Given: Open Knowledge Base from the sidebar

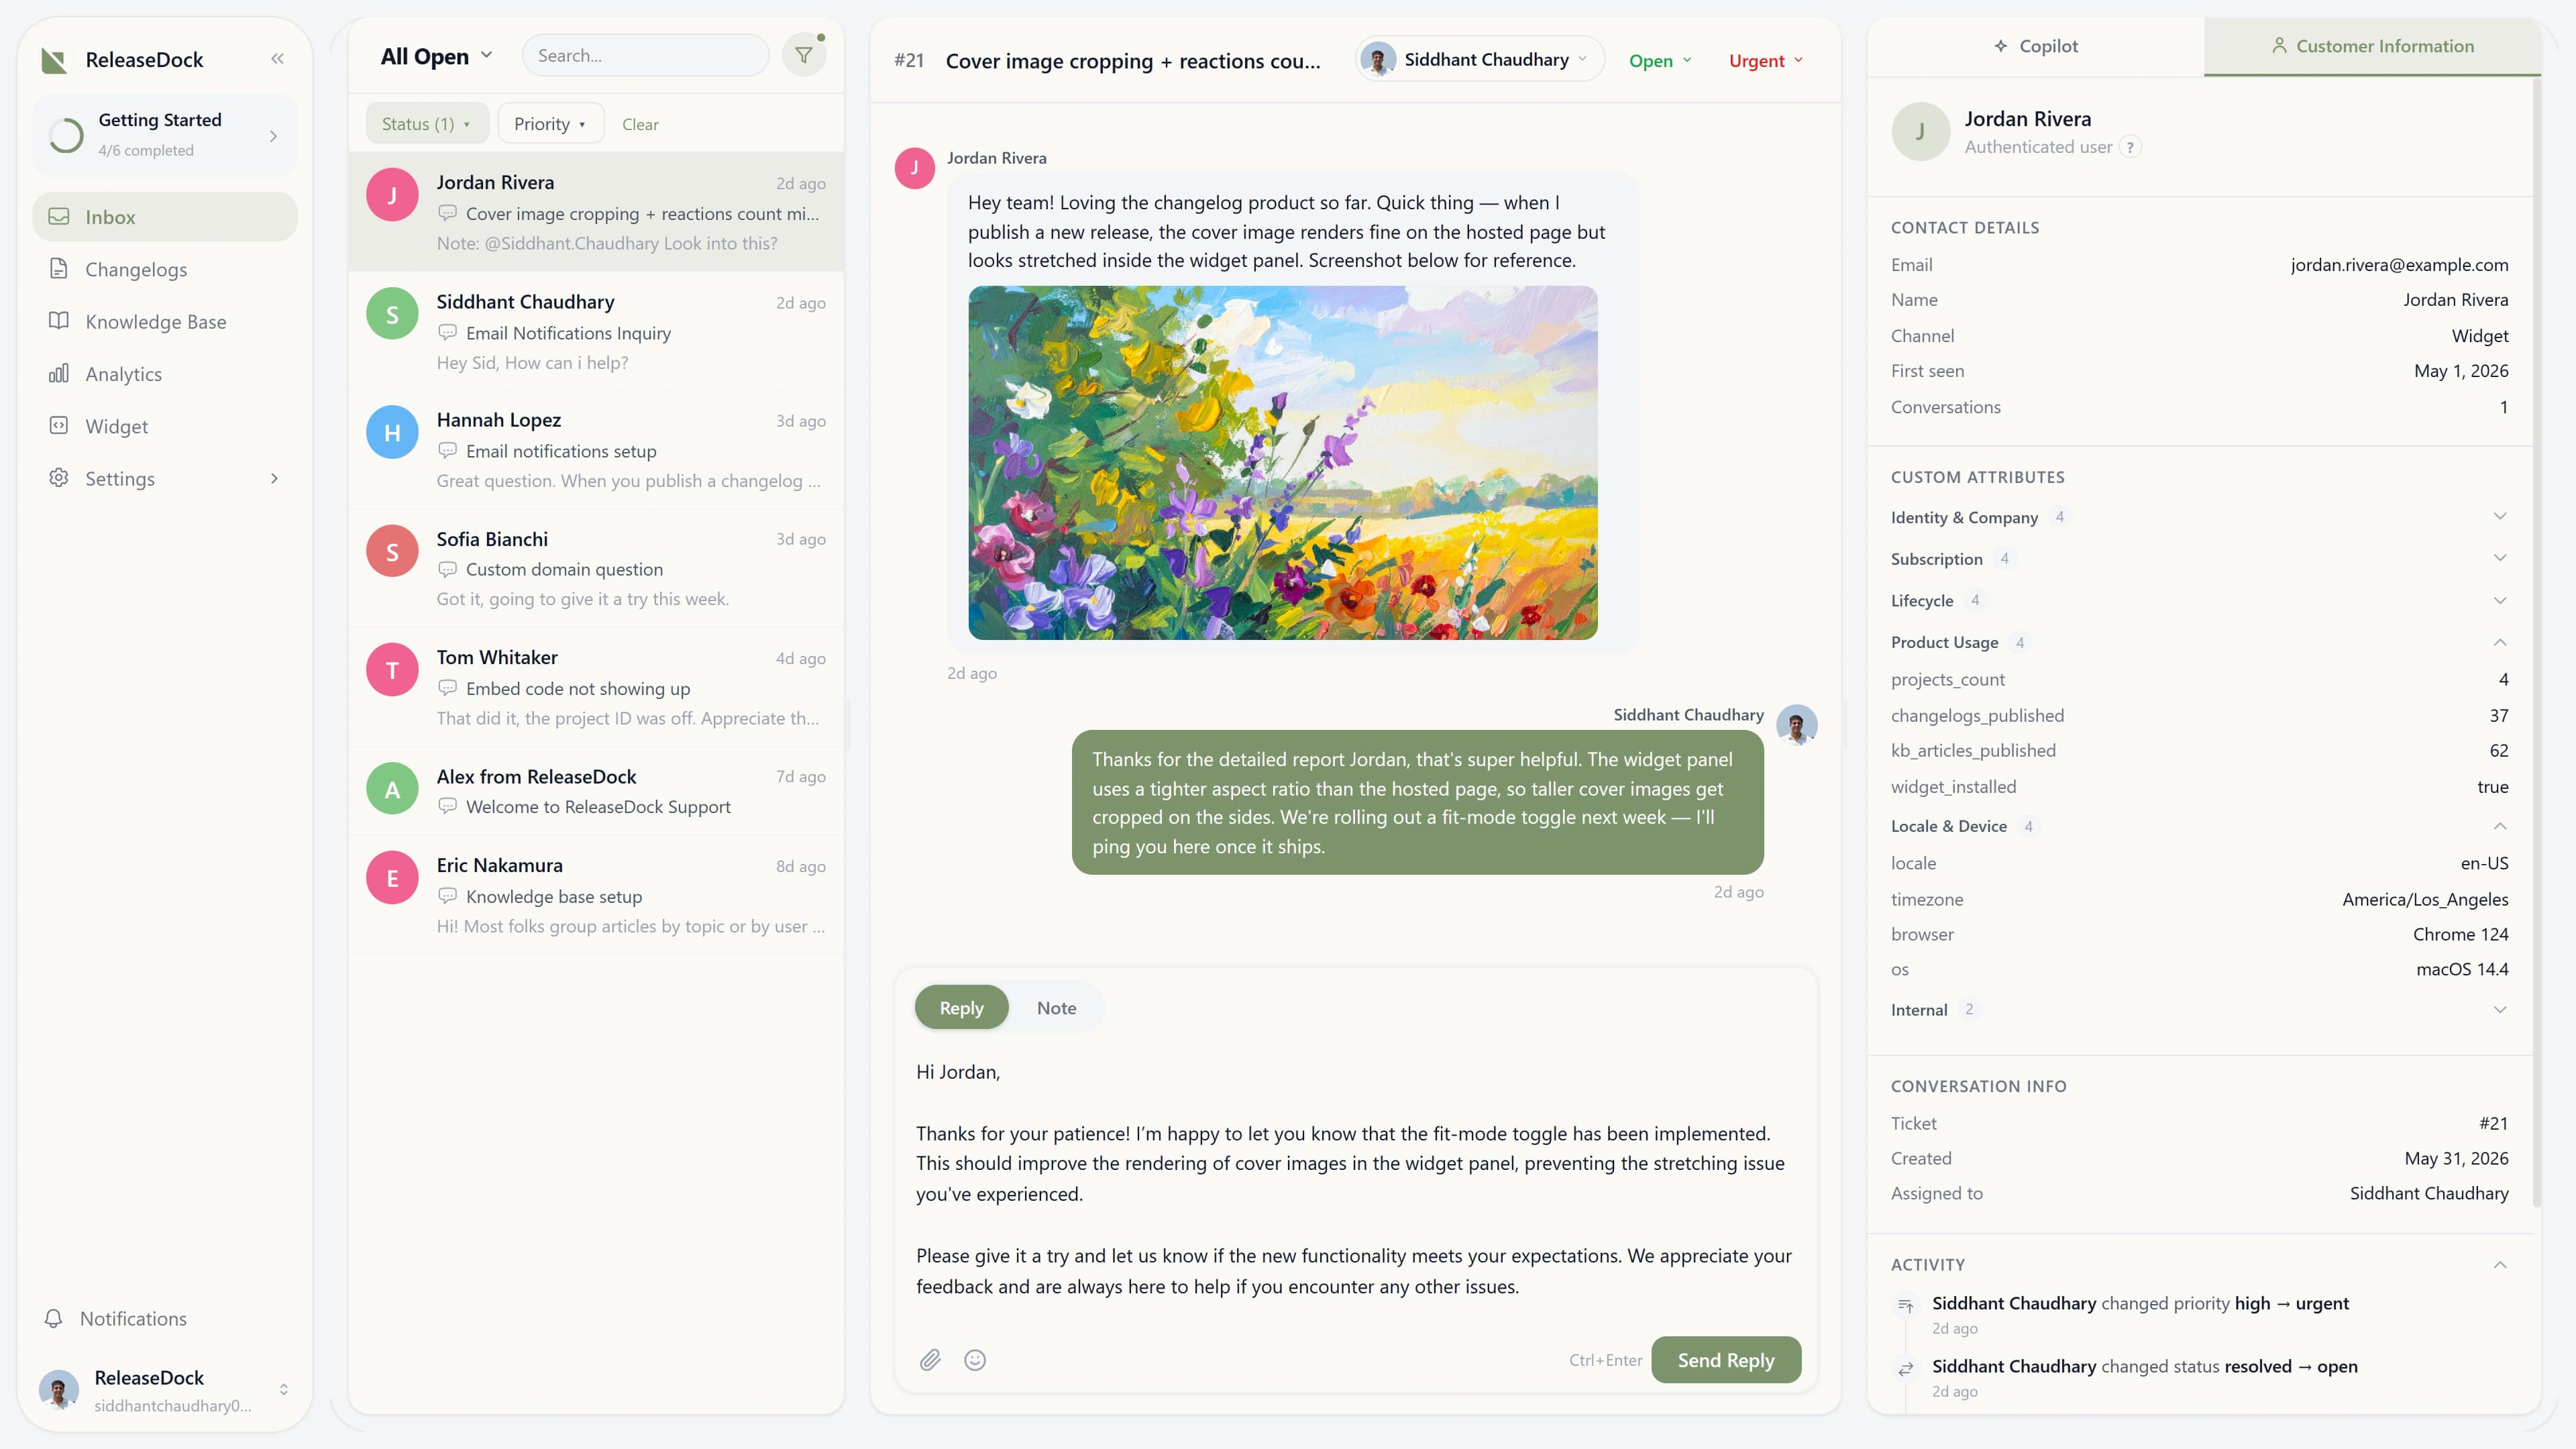Looking at the screenshot, I should (x=165, y=321).
